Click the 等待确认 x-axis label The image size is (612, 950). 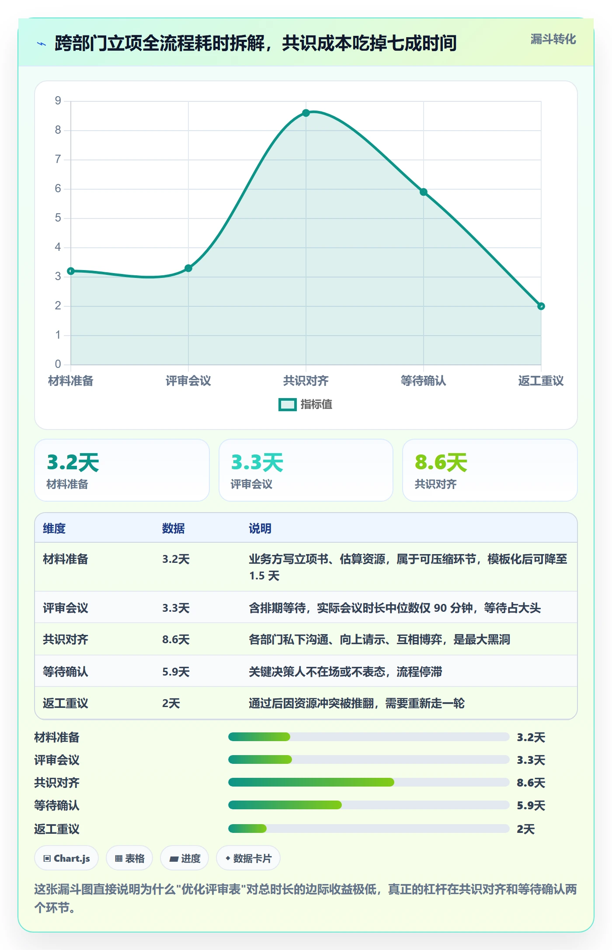(424, 381)
